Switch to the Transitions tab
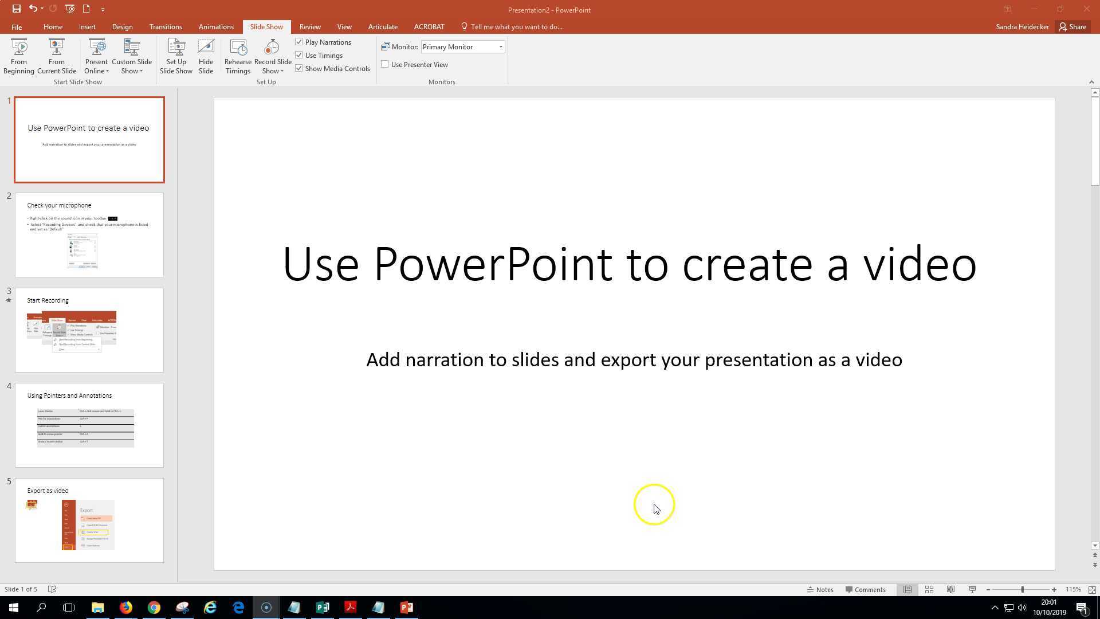Image resolution: width=1100 pixels, height=619 pixels. 166,26
